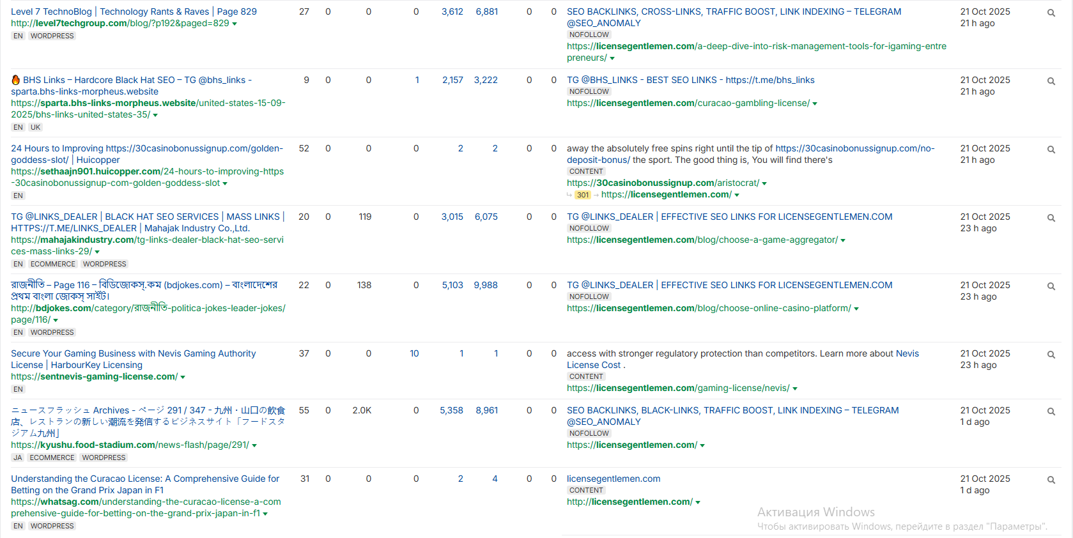Open magnifier icon for the Huicopper row
The width and height of the screenshot is (1073, 538).
pyautogui.click(x=1051, y=150)
